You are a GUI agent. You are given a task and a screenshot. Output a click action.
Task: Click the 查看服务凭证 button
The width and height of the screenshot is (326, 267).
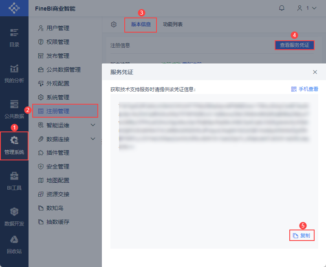pos(294,45)
